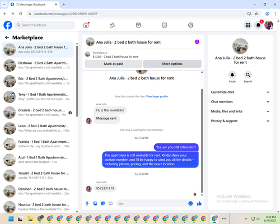Click Mark as paid button
The width and height of the screenshot is (280, 224).
click(113, 64)
